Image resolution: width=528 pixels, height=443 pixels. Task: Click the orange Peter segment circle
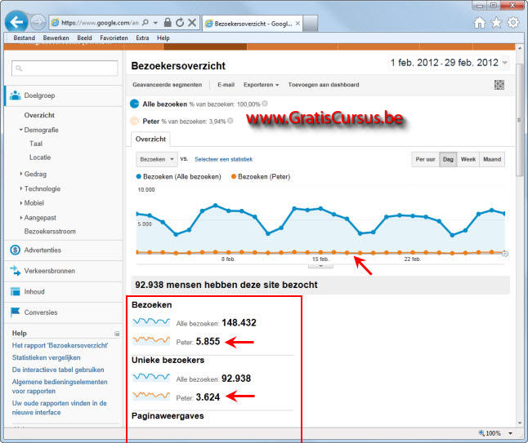[134, 121]
